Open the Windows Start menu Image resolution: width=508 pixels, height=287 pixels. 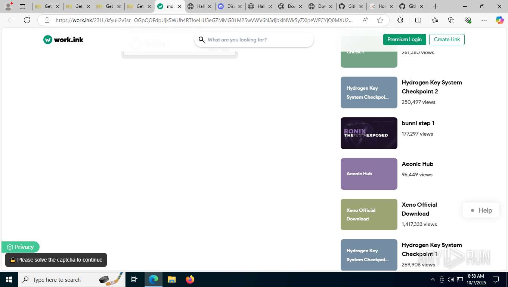(9, 280)
